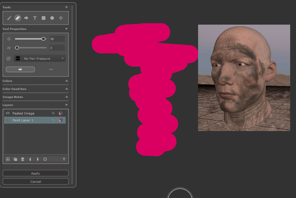The height and width of the screenshot is (198, 296).
Task: Hide the Pasted Image layer
Action: [x=8, y=113]
